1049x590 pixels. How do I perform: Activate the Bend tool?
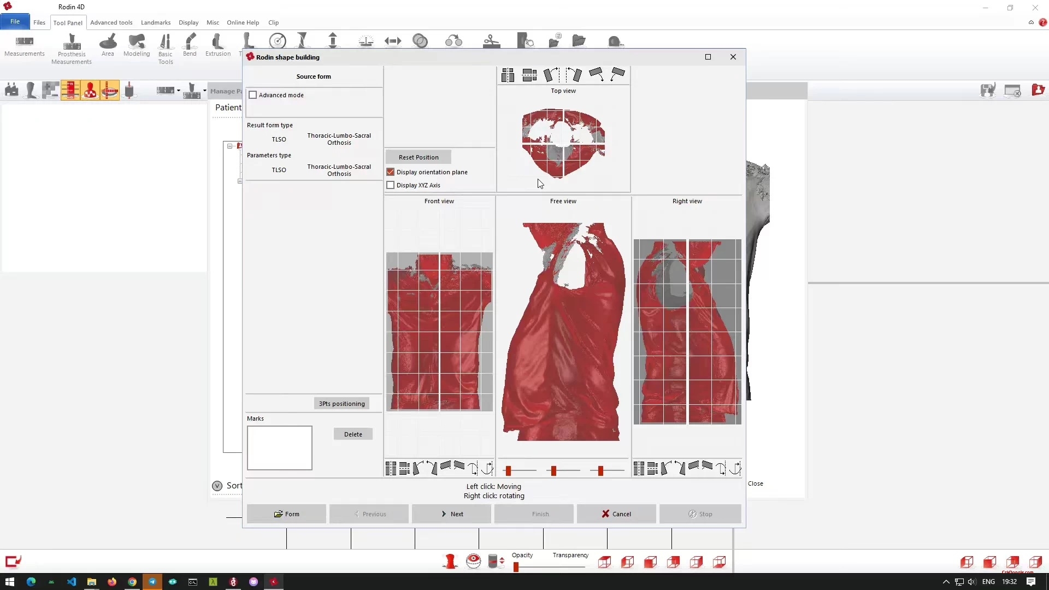tap(190, 46)
